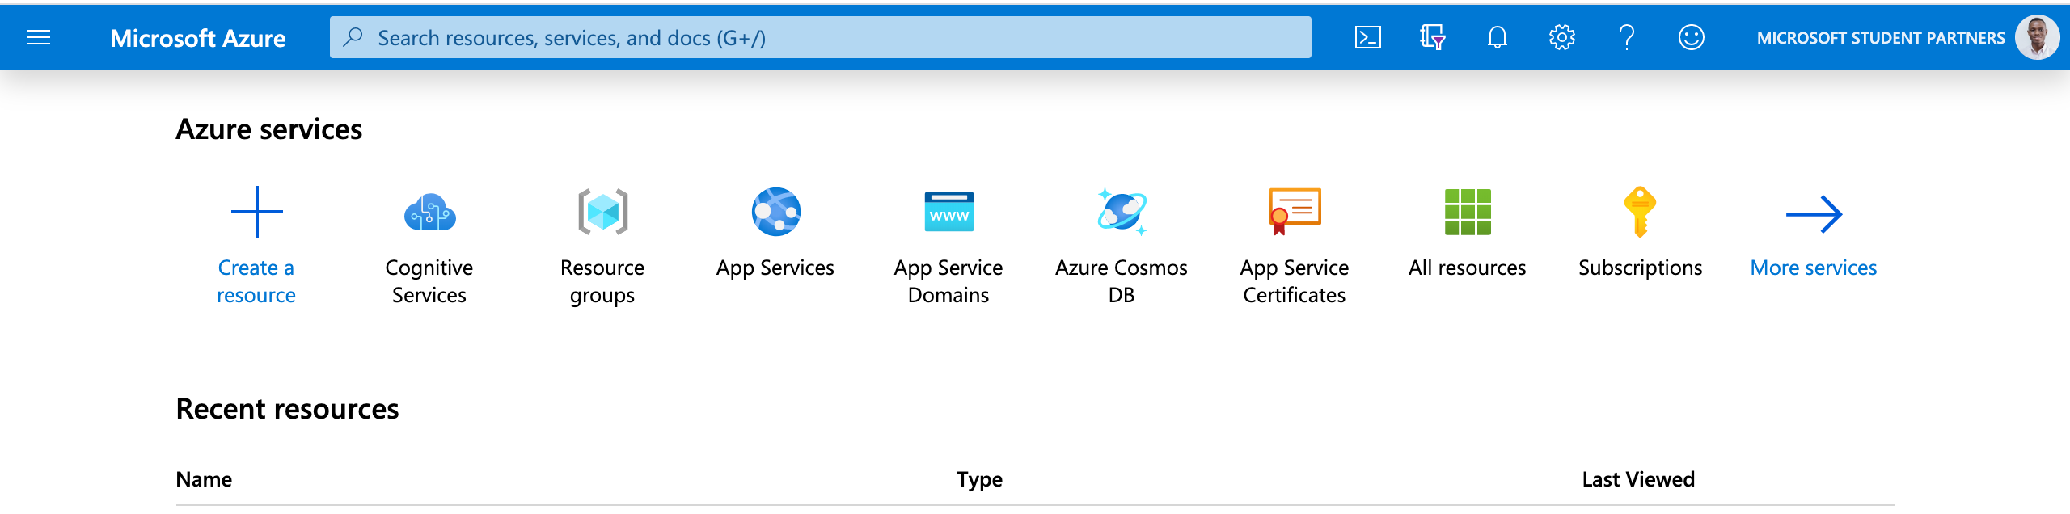Open the Azure Cosmos DB planet icon
Viewport: 2070px width, 514px height.
click(x=1122, y=212)
